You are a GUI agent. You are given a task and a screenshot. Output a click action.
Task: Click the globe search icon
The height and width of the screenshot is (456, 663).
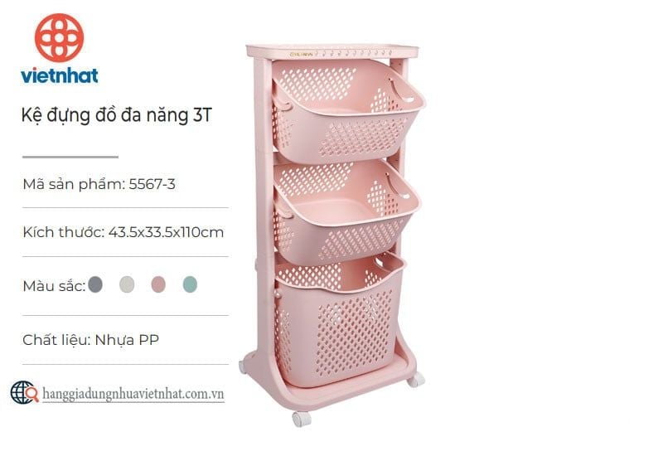tap(25, 392)
